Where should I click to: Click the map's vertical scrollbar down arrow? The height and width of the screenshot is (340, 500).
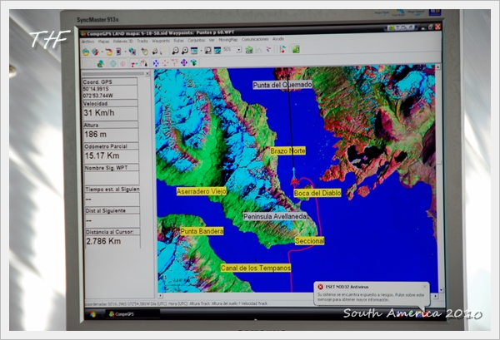click(x=441, y=290)
